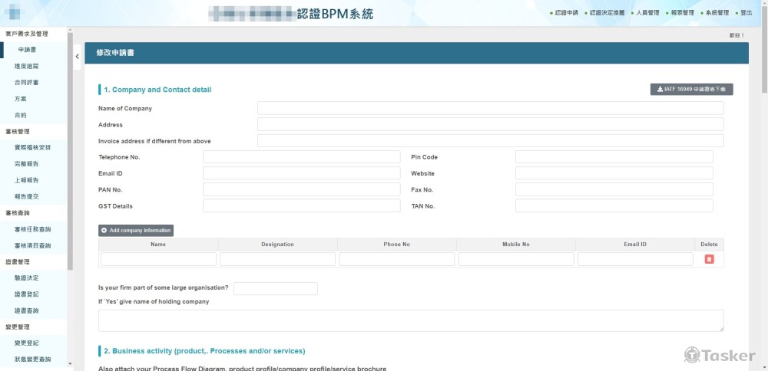Screen dimensions: 768x371
Task: Open the 報表管理 top menu
Action: 681,13
